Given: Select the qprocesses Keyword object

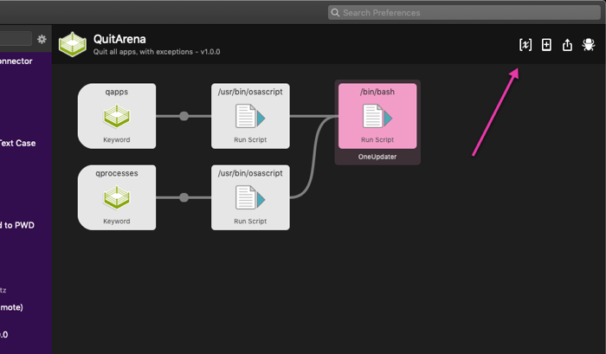Looking at the screenshot, I should [117, 197].
